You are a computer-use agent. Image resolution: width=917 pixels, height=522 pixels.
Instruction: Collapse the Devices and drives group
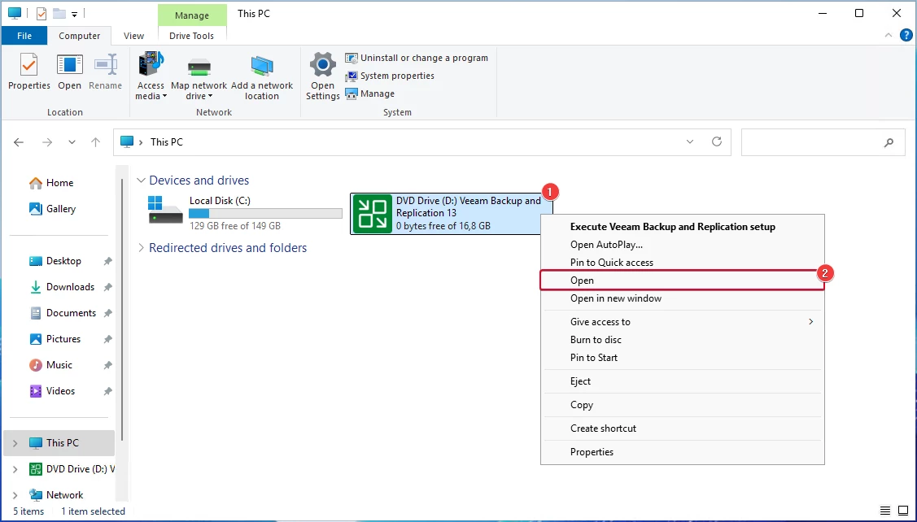tap(141, 180)
